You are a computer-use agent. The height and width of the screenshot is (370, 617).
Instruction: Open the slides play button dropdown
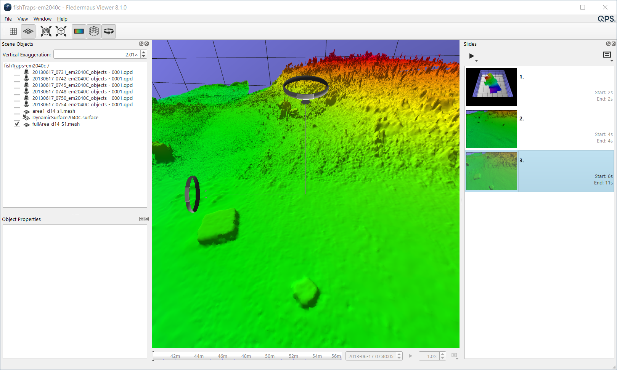(476, 61)
